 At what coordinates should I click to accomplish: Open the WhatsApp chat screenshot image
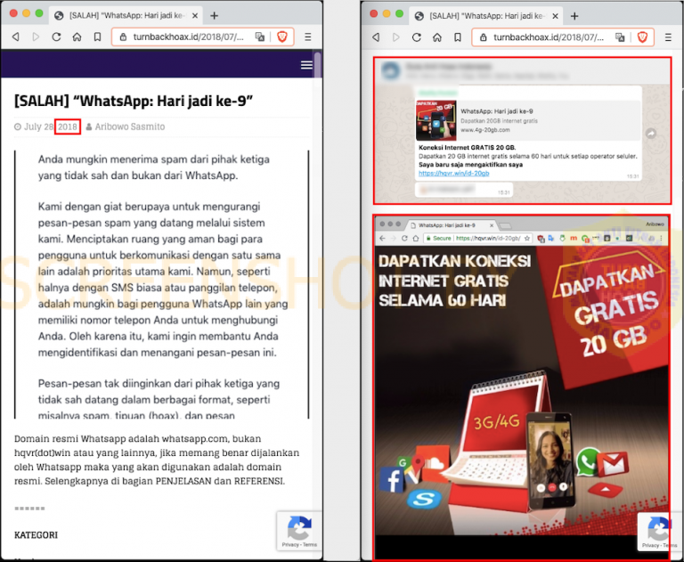tap(522, 130)
